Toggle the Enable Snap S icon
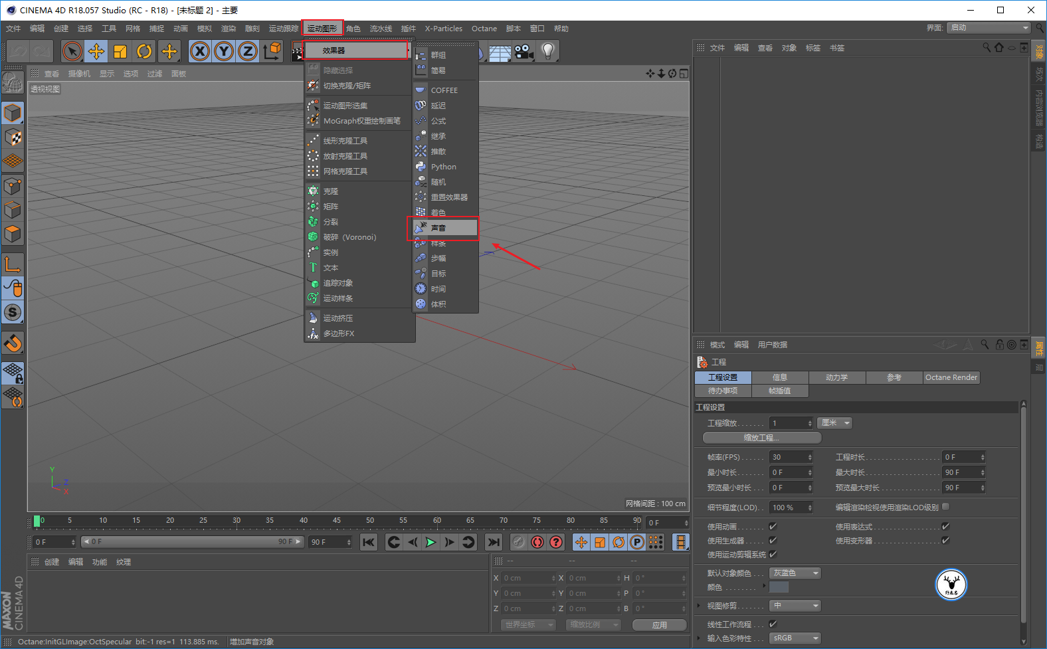The height and width of the screenshot is (649, 1047). pyautogui.click(x=13, y=312)
